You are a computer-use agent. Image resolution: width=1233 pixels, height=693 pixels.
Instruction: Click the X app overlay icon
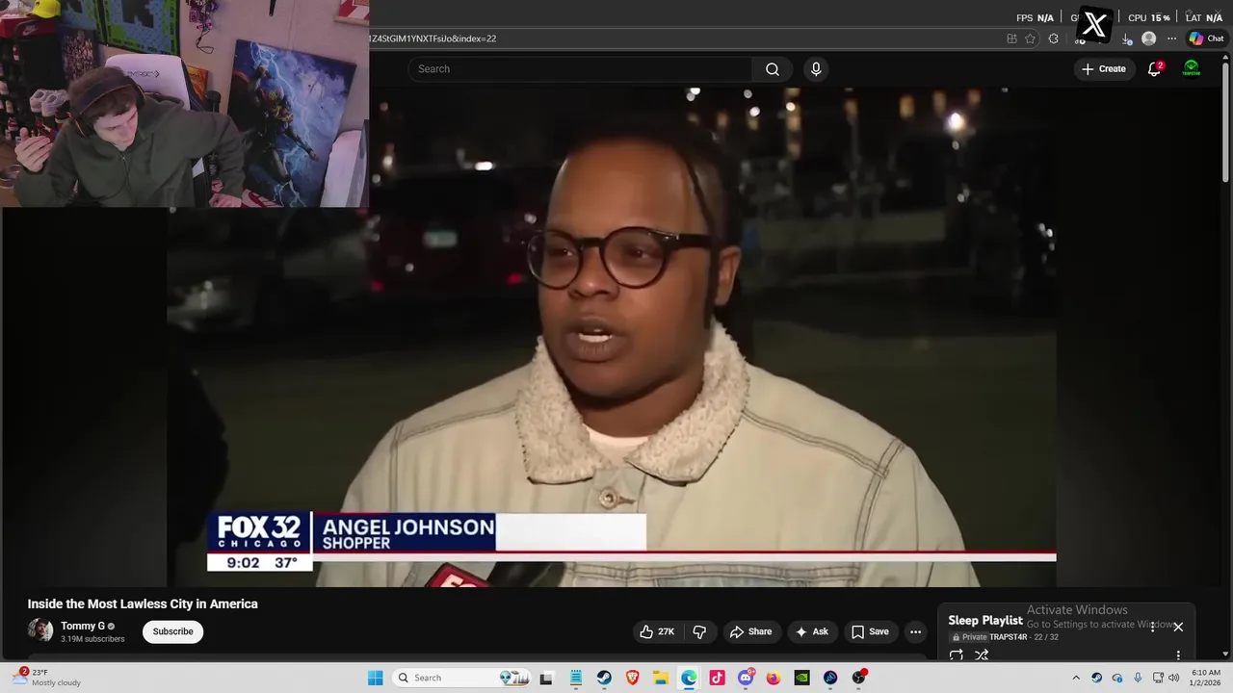tap(1094, 25)
